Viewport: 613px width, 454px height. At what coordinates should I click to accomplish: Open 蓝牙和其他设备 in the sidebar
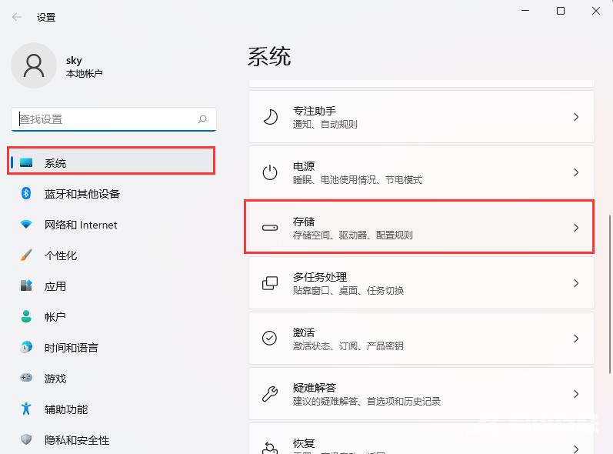click(112, 194)
